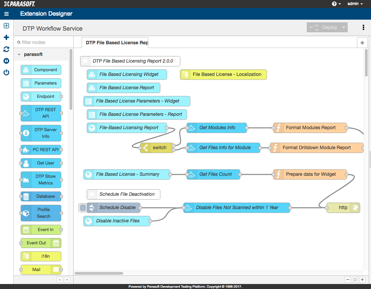Select the Get Files Info for Module node

coord(223,148)
